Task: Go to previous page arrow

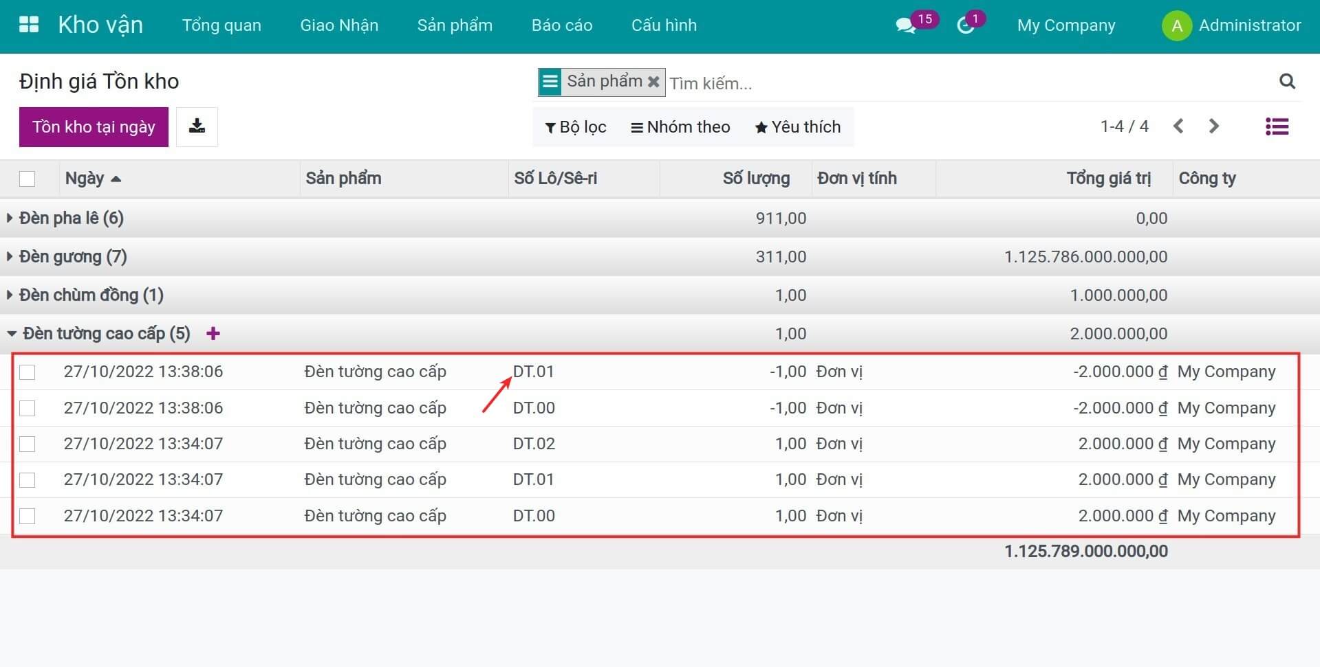Action: click(1178, 126)
